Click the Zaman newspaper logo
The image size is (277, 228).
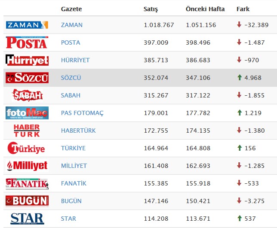tap(27, 25)
